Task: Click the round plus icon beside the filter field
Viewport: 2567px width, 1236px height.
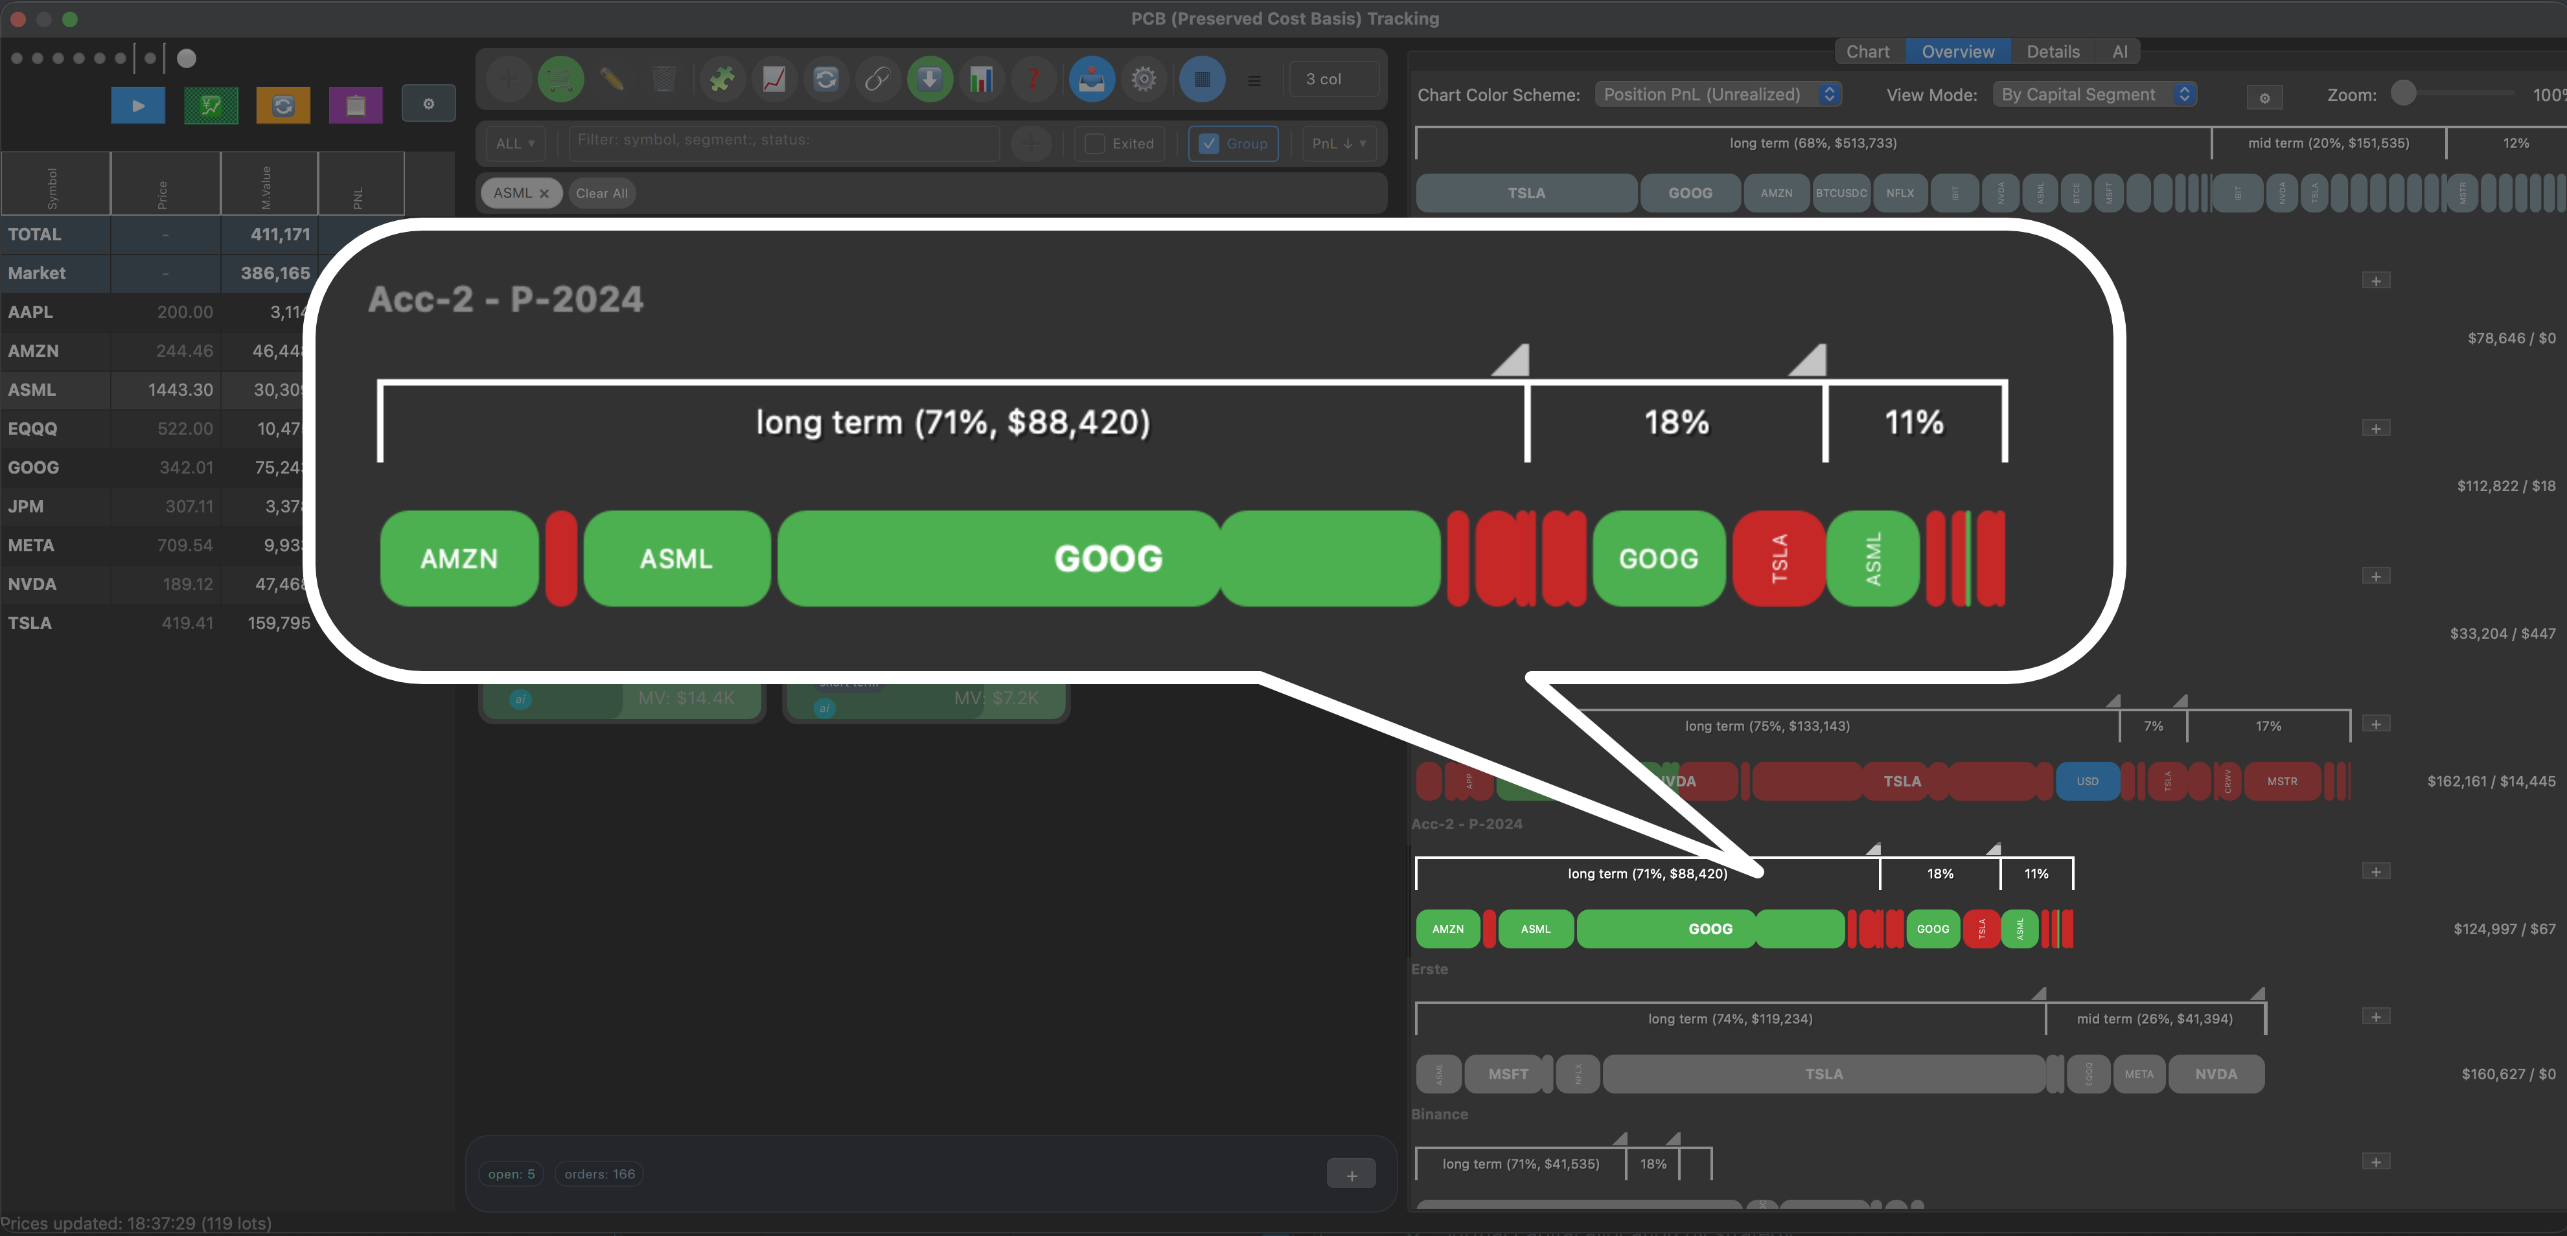Action: pos(1031,143)
